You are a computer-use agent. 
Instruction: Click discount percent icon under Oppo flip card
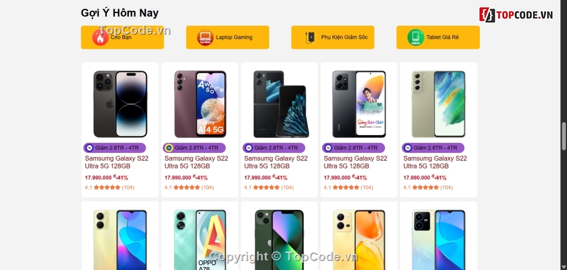tap(248, 148)
